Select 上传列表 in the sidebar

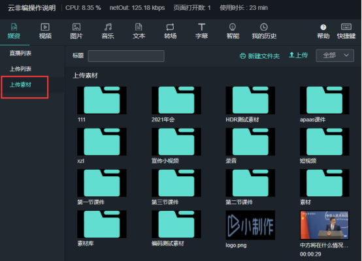click(20, 69)
